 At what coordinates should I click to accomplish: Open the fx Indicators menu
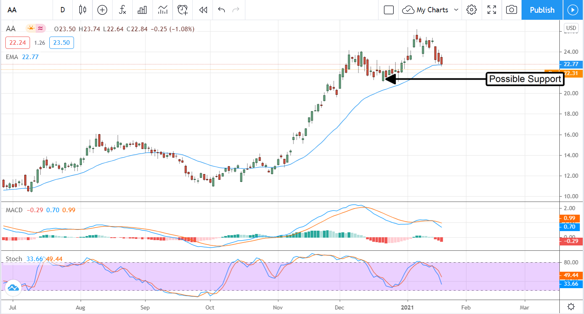[122, 10]
